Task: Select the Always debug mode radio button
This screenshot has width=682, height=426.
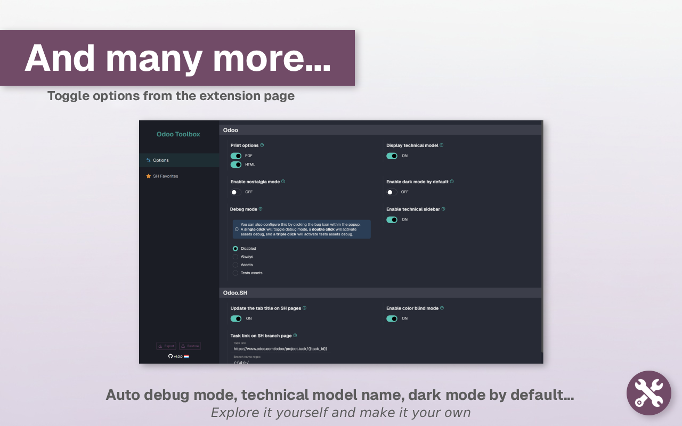Action: tap(236, 256)
